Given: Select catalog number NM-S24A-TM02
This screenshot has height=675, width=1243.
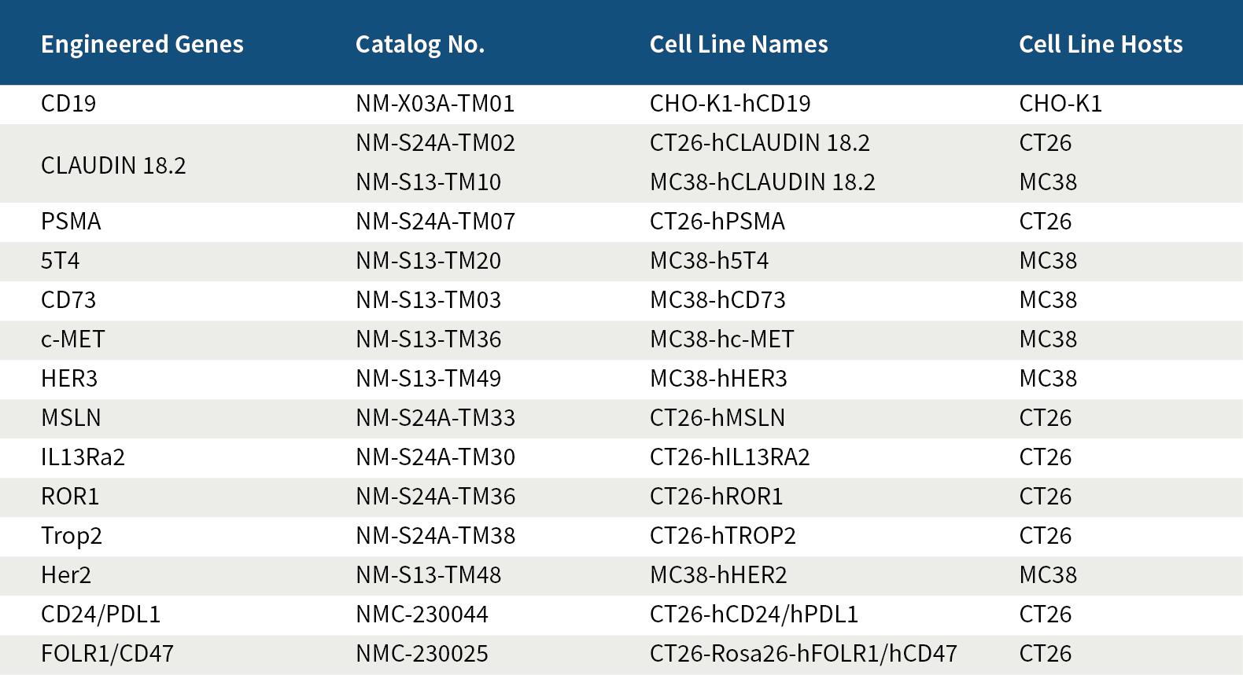Looking at the screenshot, I should pos(435,143).
